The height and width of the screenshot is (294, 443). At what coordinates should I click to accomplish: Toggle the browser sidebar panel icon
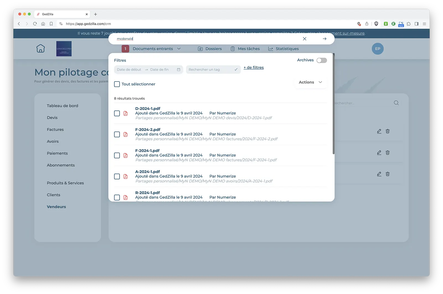pyautogui.click(x=416, y=24)
